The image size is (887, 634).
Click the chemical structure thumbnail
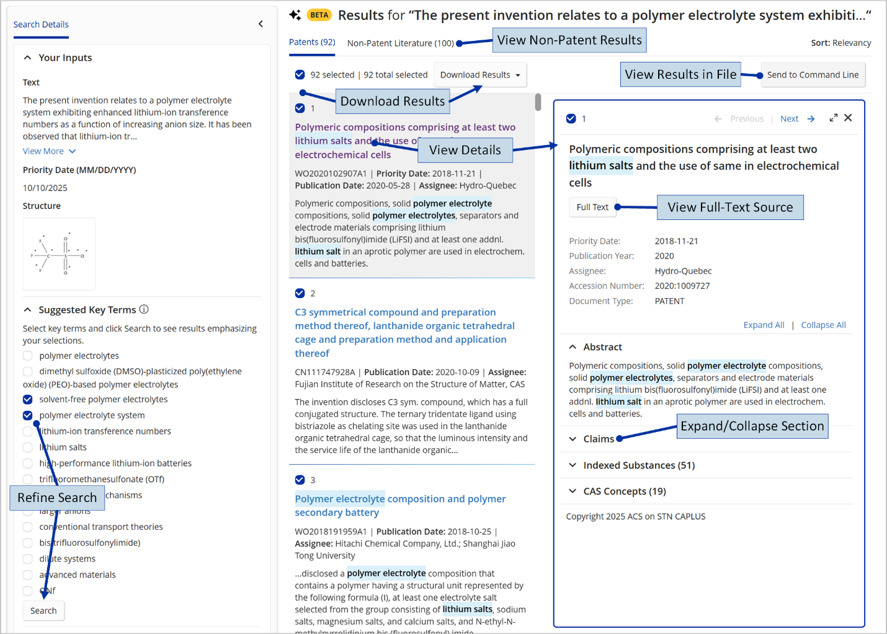[59, 254]
